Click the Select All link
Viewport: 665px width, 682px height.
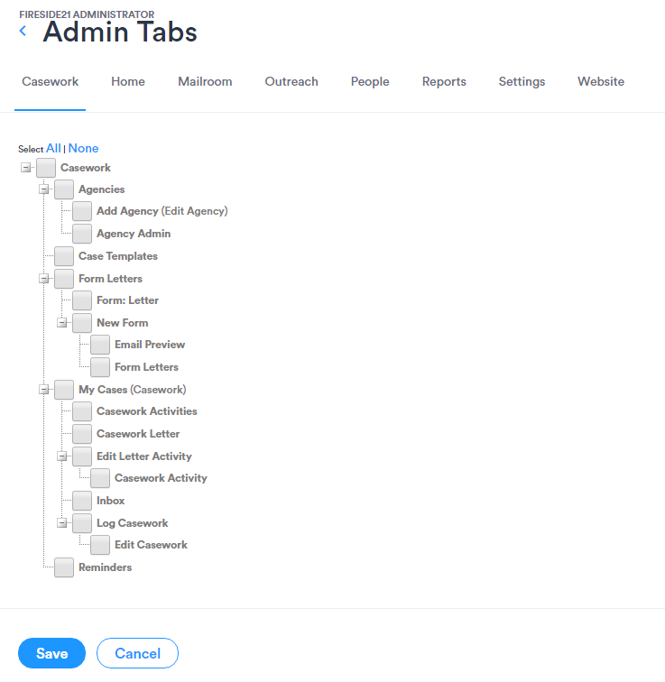point(53,148)
